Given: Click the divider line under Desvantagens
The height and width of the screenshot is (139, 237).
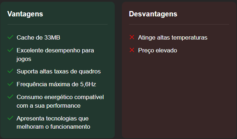Looking at the screenshot, I should click(x=179, y=24).
